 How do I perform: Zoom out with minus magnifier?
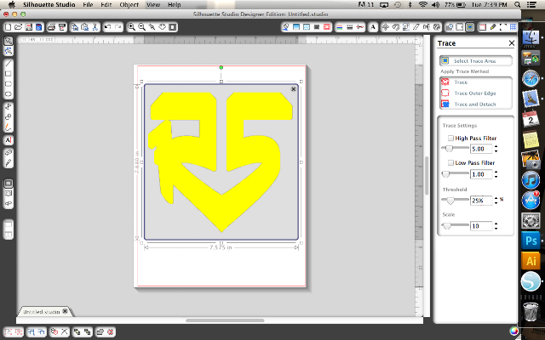click(x=142, y=27)
